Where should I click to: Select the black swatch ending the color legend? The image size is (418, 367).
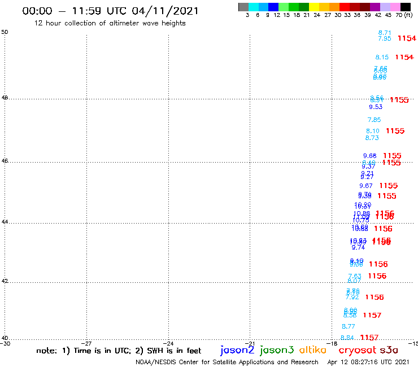(x=406, y=7)
